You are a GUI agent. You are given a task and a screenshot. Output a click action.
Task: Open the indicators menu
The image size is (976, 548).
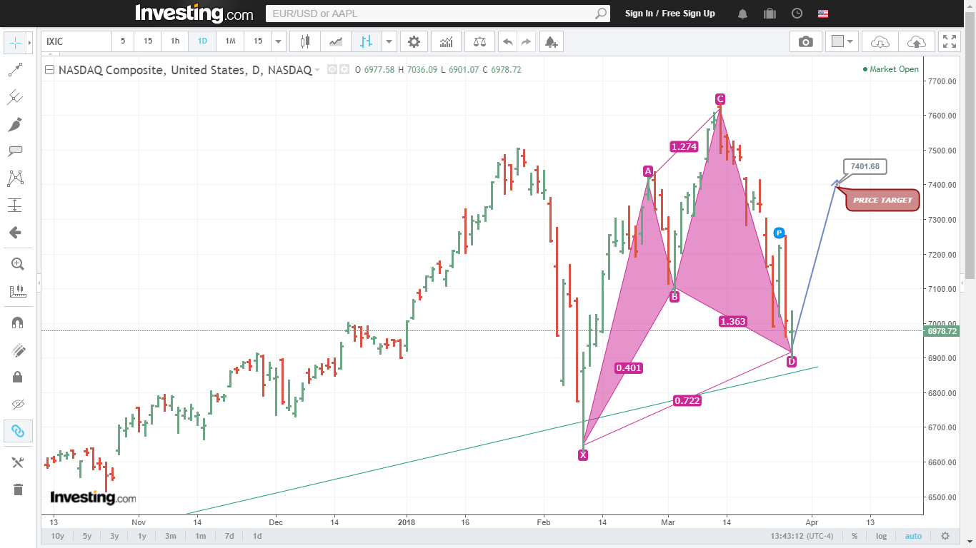coord(446,41)
